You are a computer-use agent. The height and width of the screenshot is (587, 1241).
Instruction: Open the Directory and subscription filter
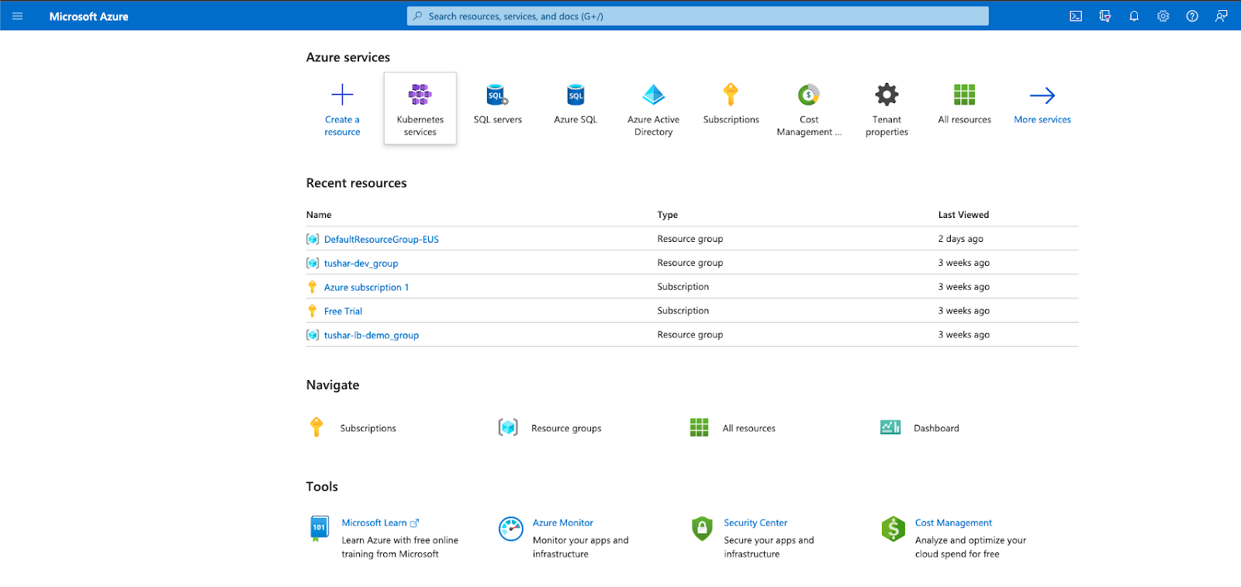[1105, 16]
